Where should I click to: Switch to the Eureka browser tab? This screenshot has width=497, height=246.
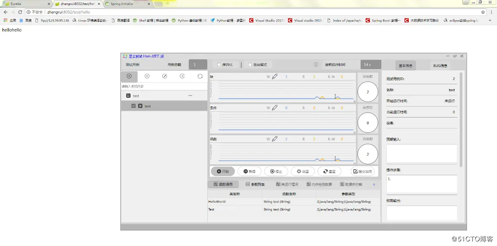click(x=26, y=4)
